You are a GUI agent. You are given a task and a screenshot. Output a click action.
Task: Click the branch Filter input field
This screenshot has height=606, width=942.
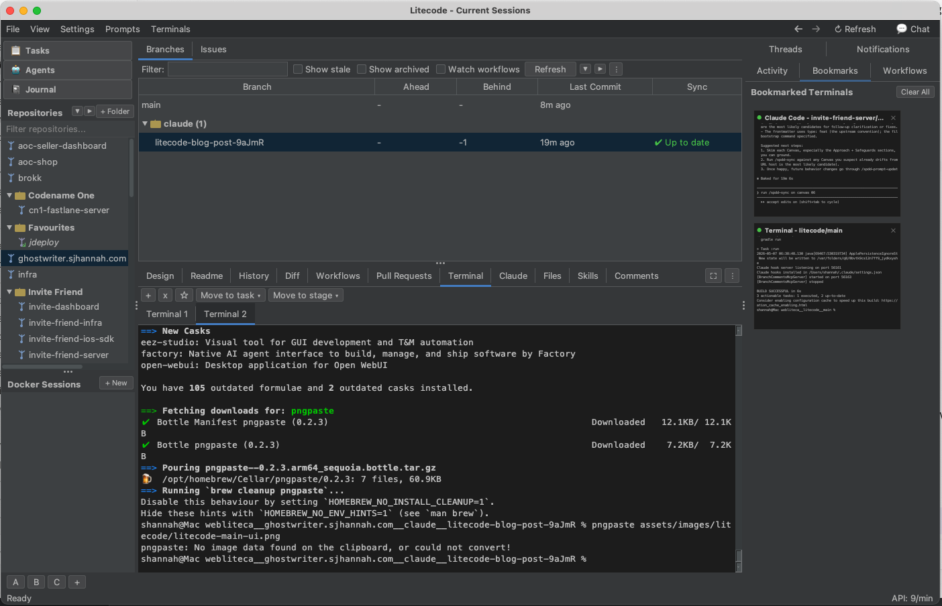pos(227,69)
